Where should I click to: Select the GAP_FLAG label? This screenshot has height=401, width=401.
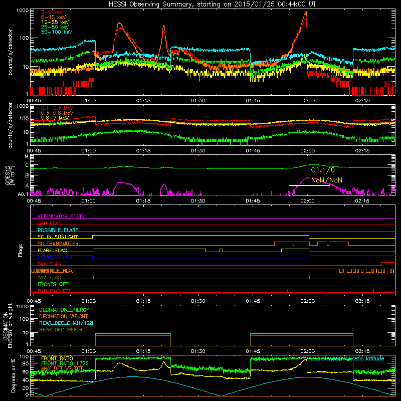pos(49,223)
